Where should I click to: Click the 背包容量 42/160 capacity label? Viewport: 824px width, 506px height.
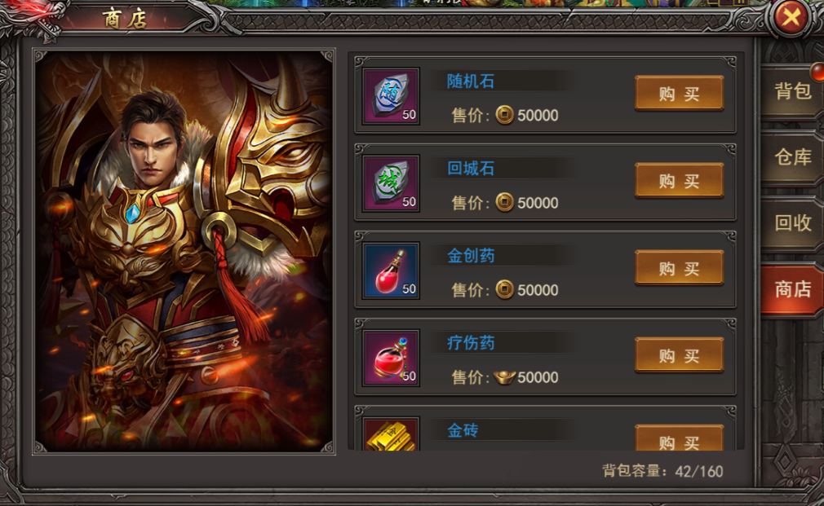click(x=662, y=471)
